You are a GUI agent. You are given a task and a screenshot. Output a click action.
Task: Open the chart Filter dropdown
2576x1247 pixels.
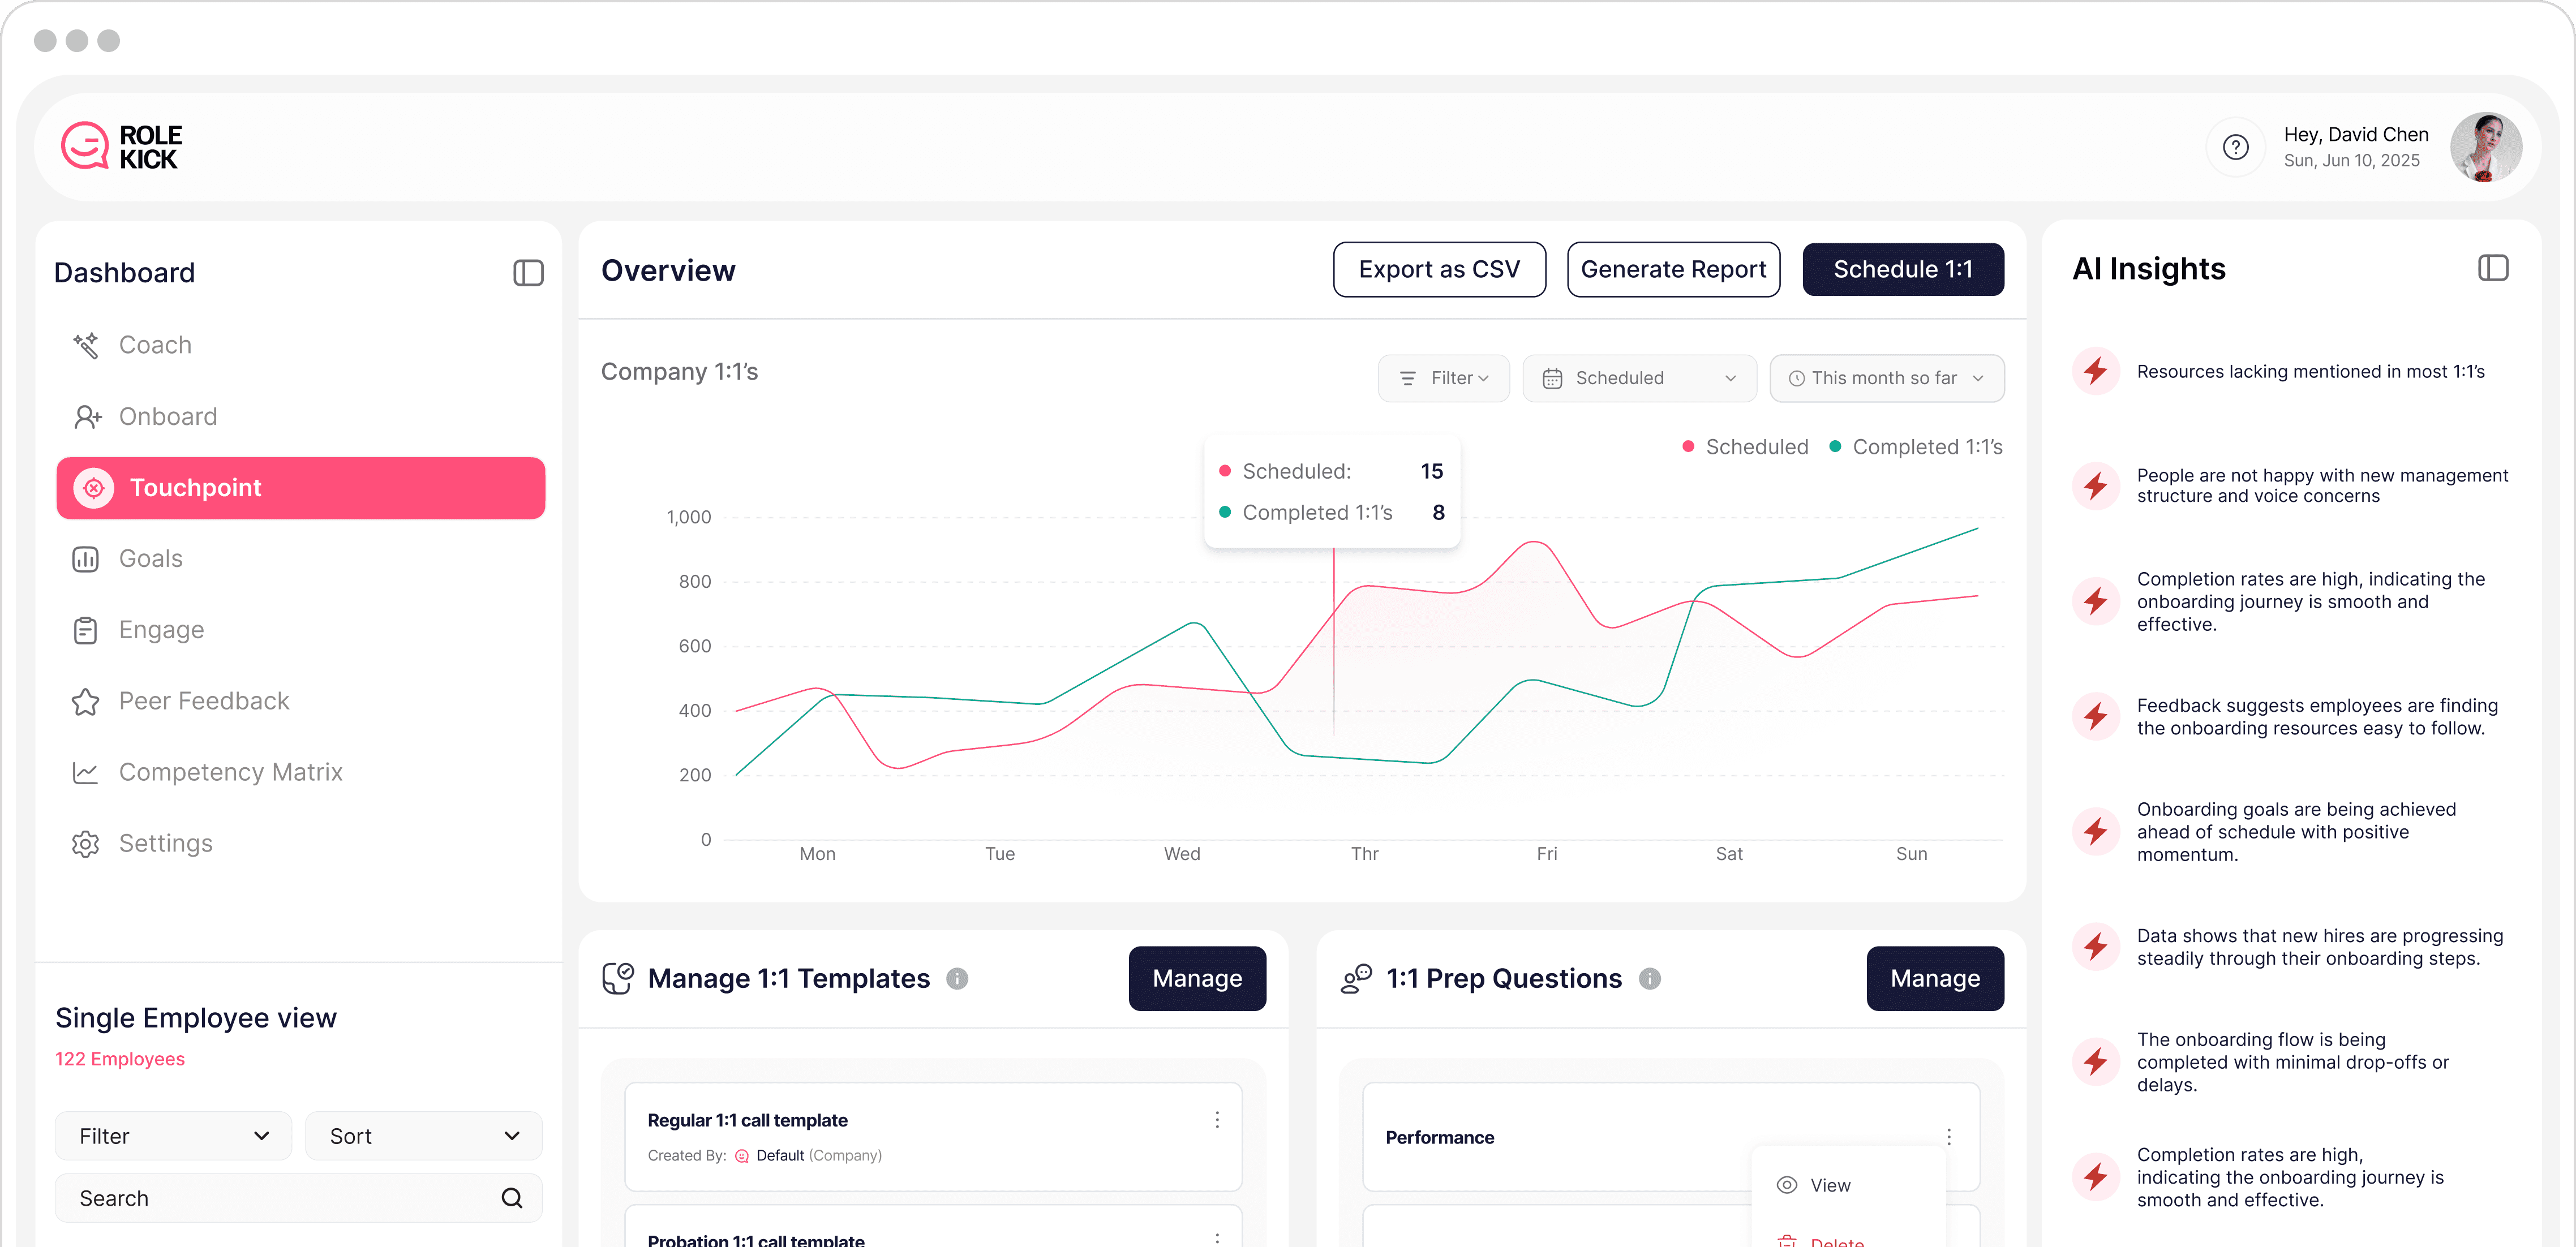1443,378
